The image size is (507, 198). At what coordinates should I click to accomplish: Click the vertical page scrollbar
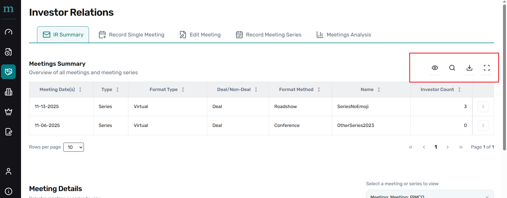click(x=504, y=80)
